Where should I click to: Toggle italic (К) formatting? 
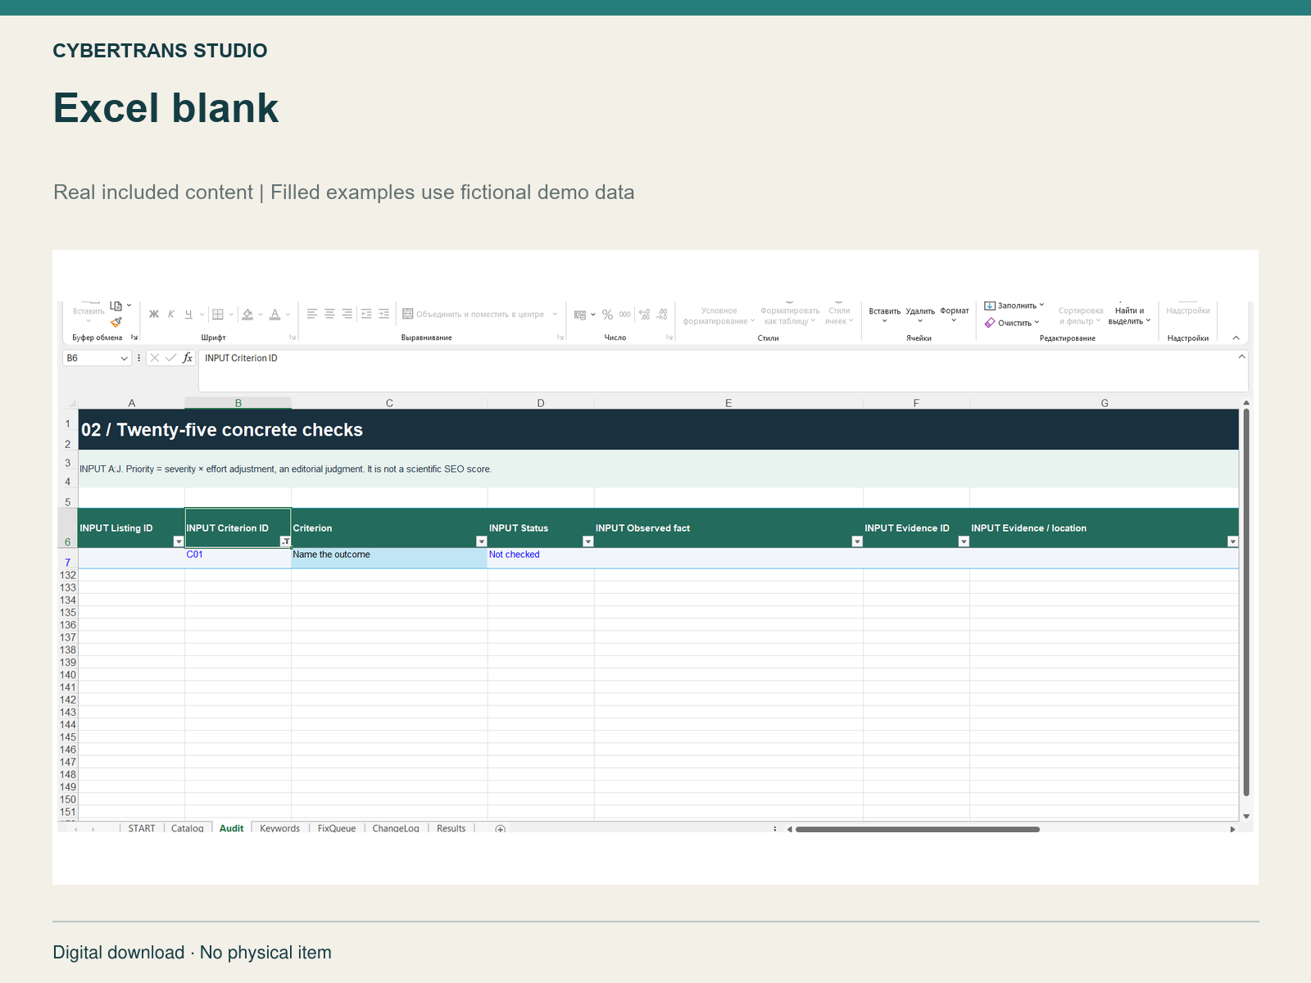click(171, 315)
